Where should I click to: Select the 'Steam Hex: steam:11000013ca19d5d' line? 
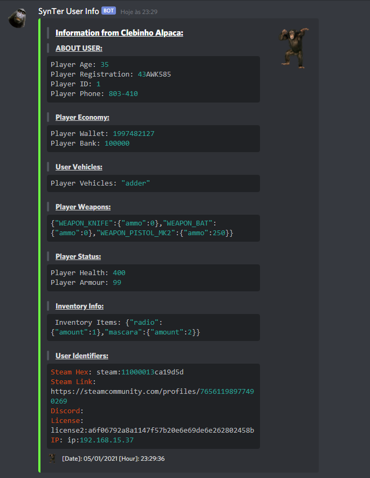point(117,372)
